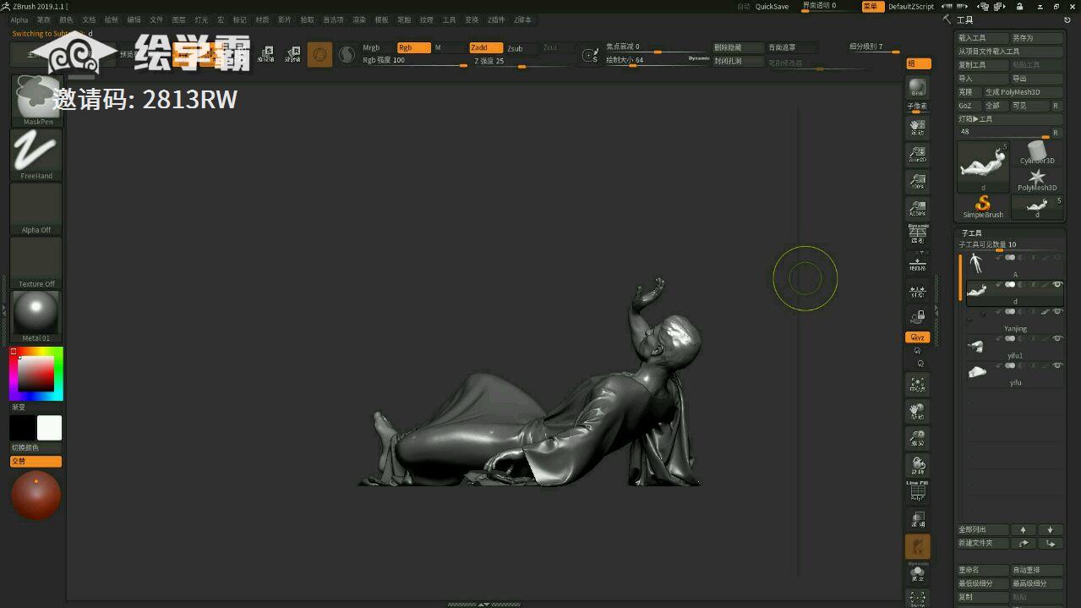The height and width of the screenshot is (608, 1081).
Task: Click the material sphere mode icon
Action: coord(347,55)
